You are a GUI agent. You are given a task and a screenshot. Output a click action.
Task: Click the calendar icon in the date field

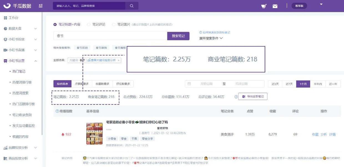coord(190,84)
